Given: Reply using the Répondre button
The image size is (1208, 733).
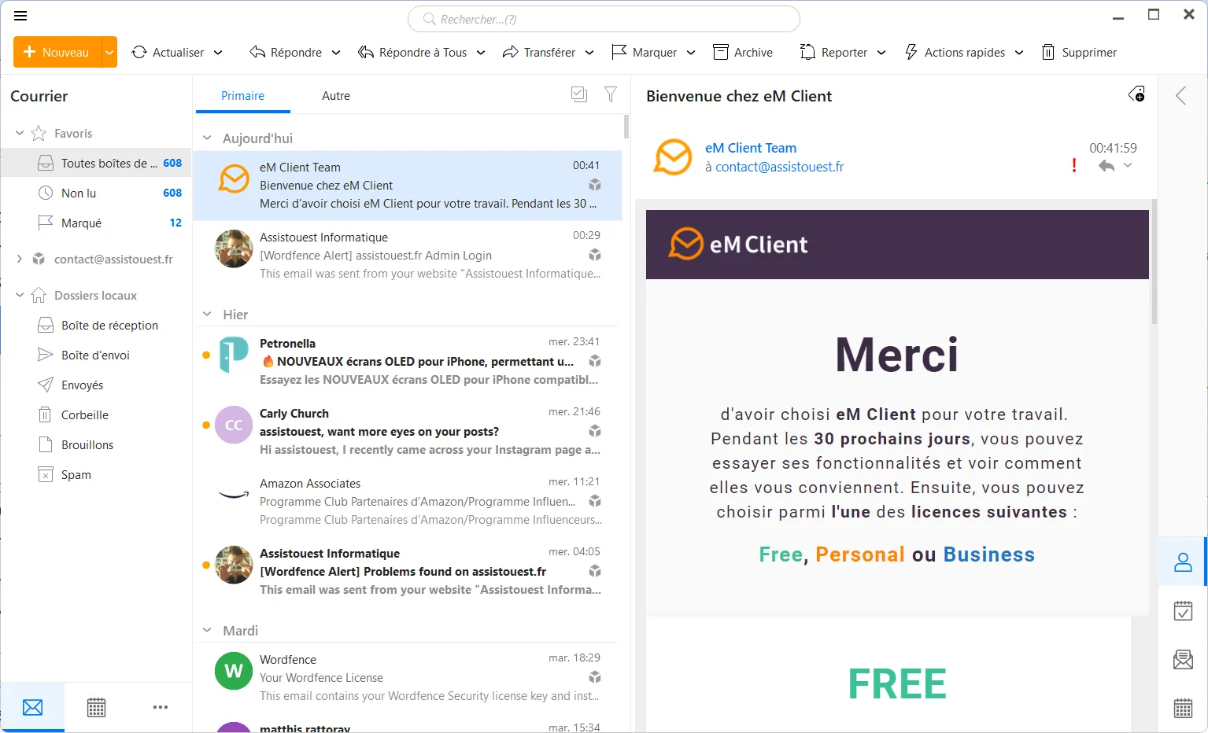Looking at the screenshot, I should pos(286,52).
